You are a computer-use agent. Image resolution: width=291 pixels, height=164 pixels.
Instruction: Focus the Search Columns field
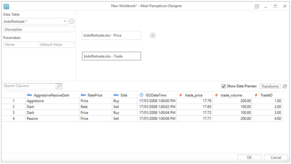(x=30, y=86)
